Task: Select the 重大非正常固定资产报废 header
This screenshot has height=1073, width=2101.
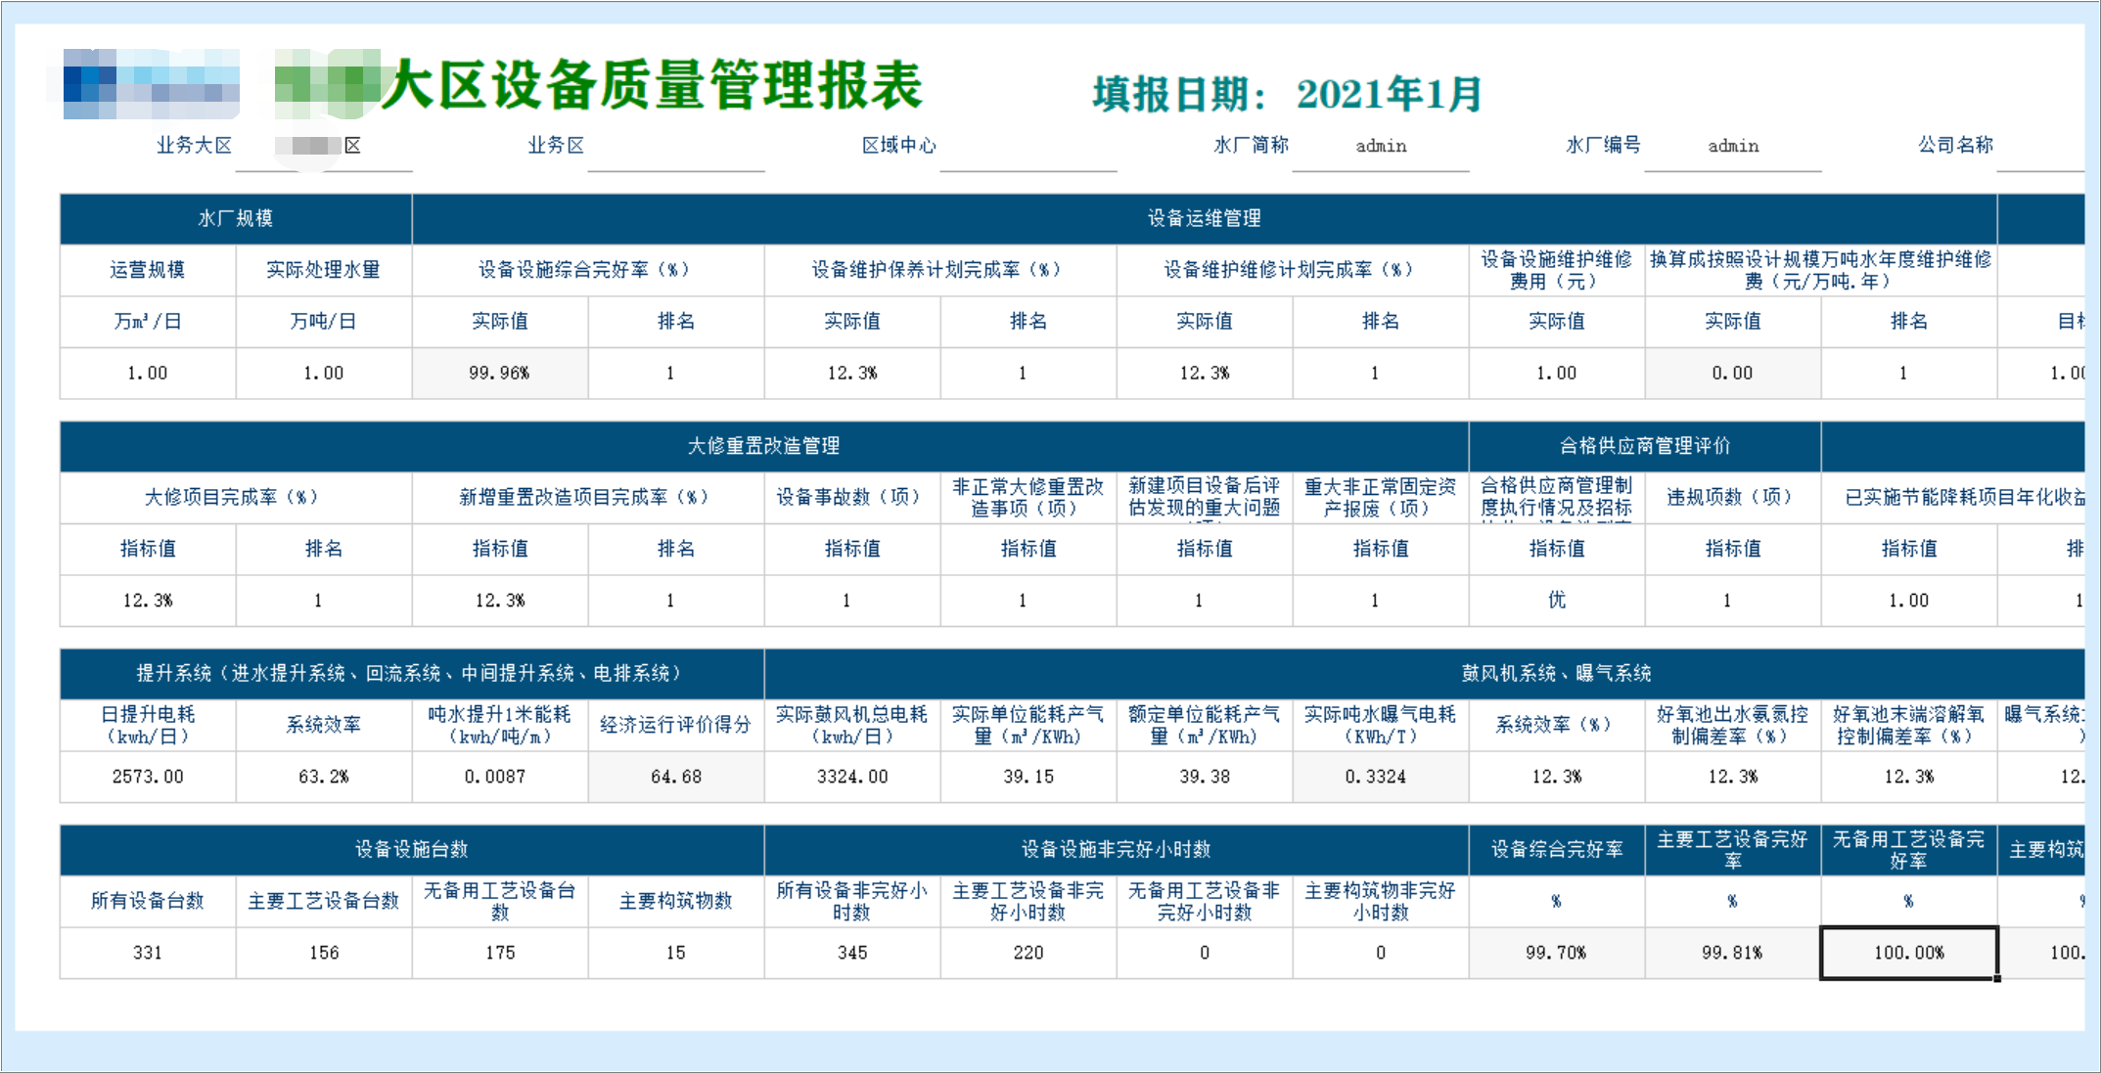Action: coord(1381,498)
